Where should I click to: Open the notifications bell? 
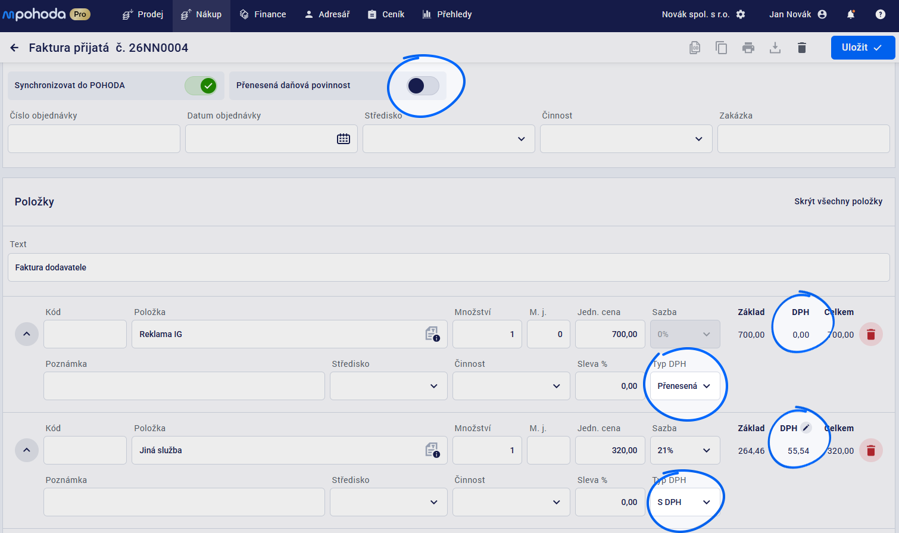click(x=851, y=14)
